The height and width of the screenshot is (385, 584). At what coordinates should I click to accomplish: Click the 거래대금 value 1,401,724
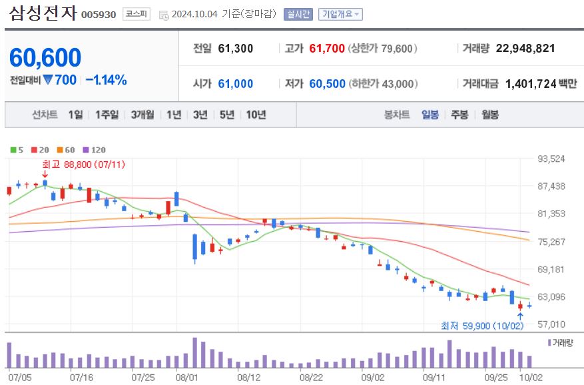pos(530,84)
